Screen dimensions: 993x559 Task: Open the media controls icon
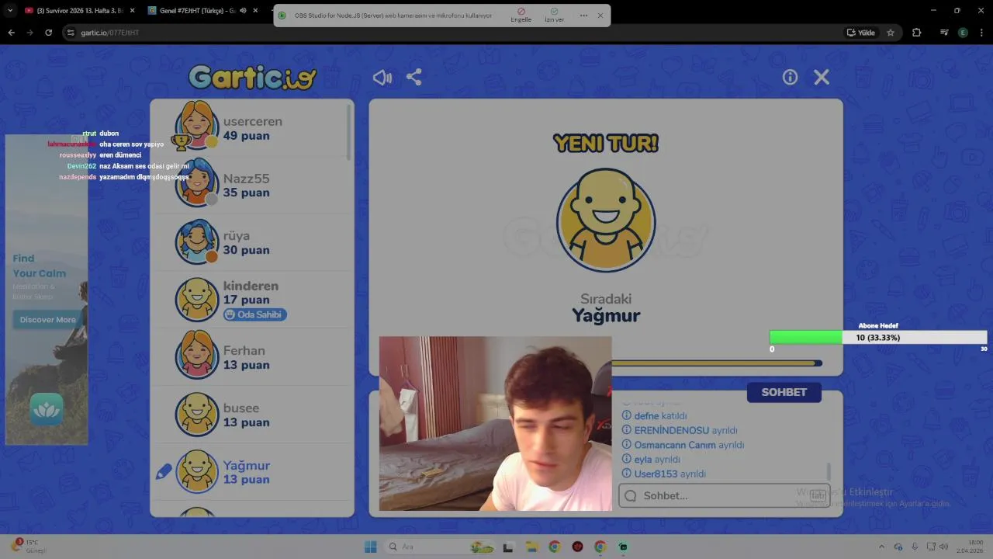click(944, 33)
